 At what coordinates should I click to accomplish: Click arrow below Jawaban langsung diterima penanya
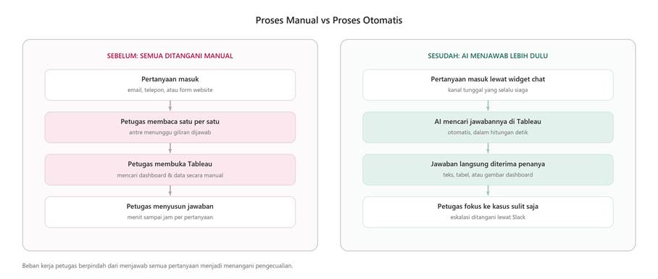coord(488,191)
